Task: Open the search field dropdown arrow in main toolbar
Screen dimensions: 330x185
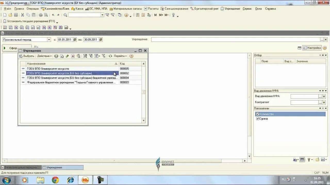Action: click(x=102, y=15)
